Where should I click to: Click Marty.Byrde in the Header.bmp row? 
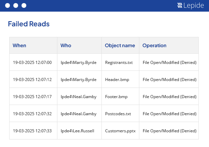79,80
